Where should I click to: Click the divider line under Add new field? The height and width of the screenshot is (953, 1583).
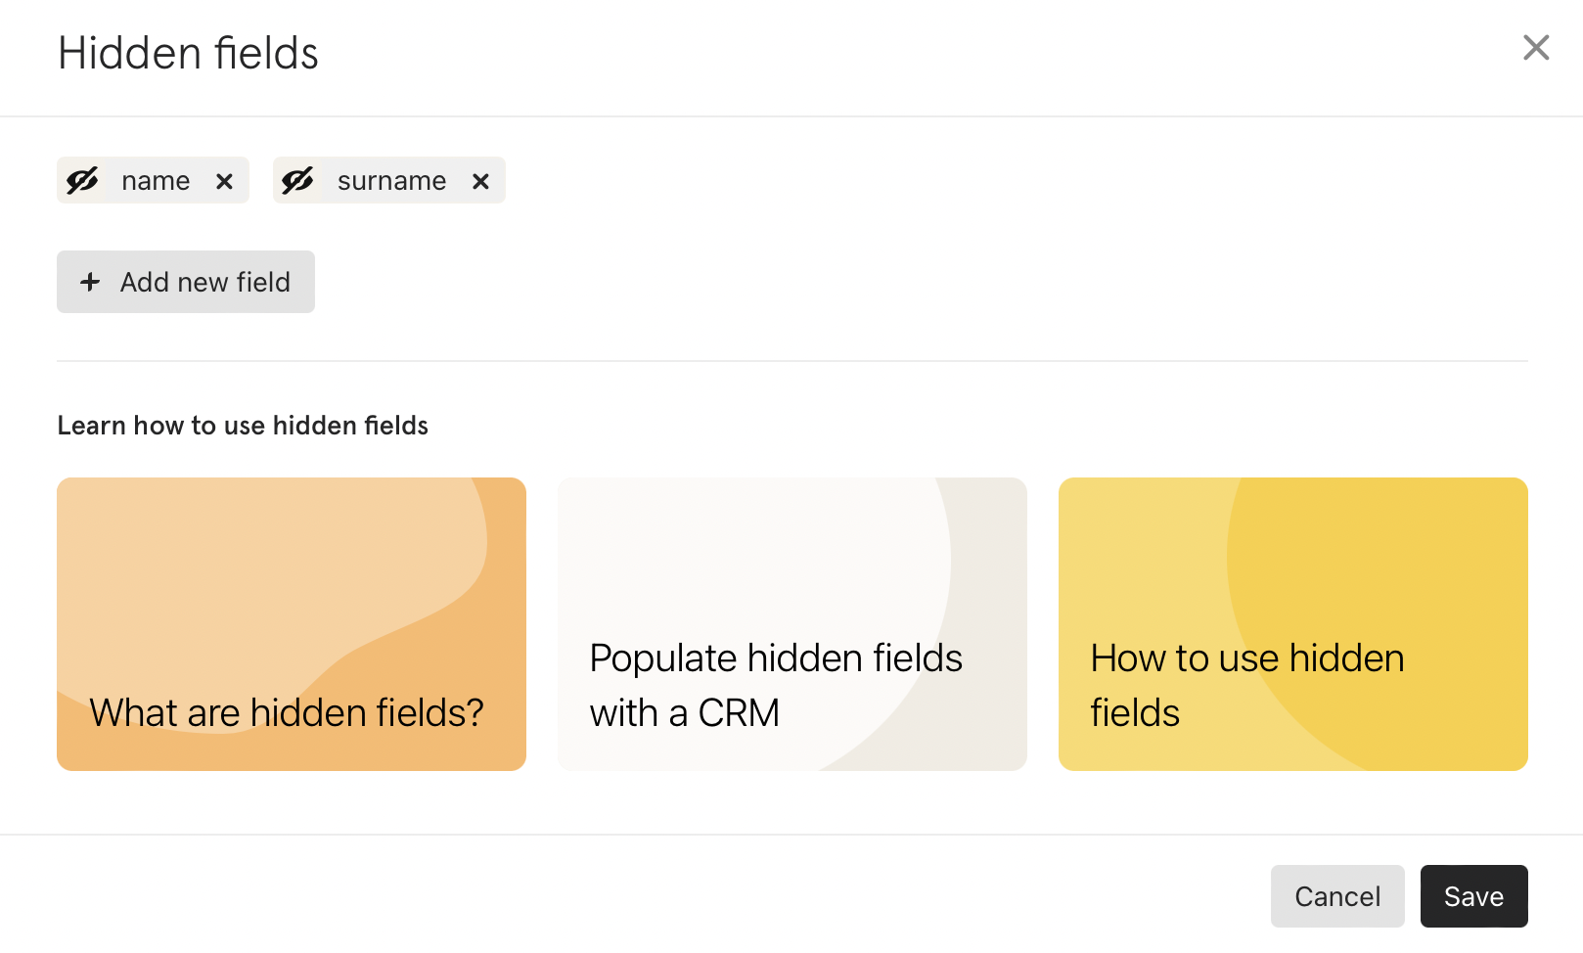pyautogui.click(x=792, y=361)
